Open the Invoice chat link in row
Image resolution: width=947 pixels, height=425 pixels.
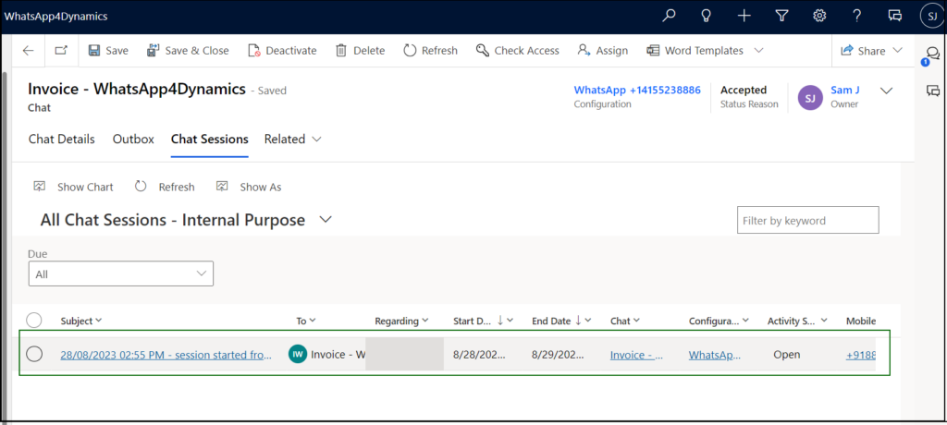coord(637,355)
